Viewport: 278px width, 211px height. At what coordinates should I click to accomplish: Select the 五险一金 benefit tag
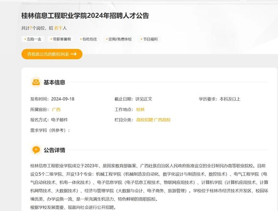click(33, 39)
